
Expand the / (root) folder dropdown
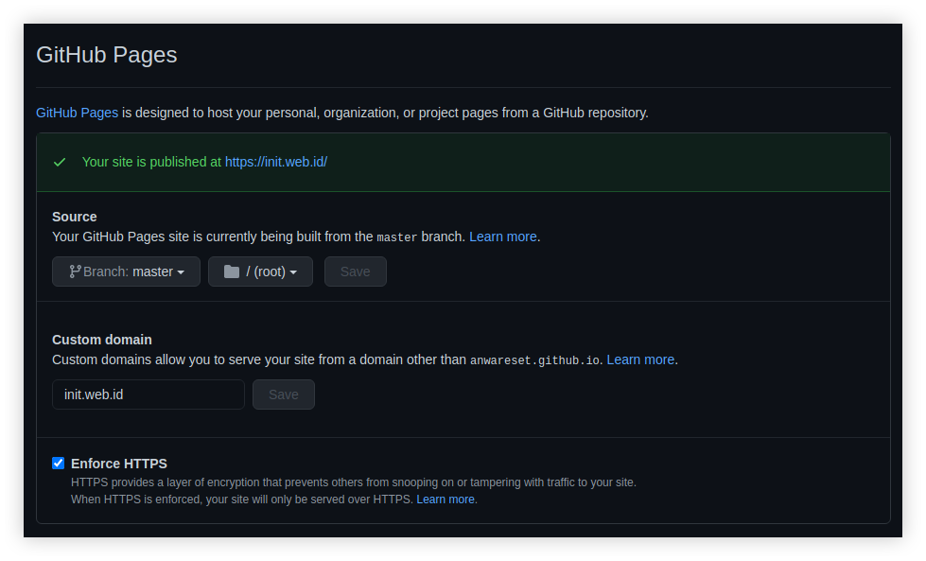pos(260,272)
